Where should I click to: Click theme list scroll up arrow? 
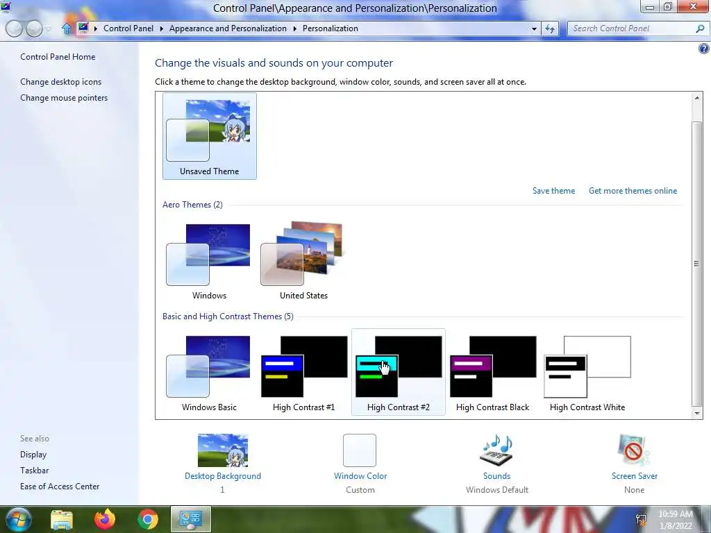pos(697,98)
